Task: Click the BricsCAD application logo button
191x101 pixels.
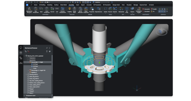Action: pyautogui.click(x=27, y=5)
